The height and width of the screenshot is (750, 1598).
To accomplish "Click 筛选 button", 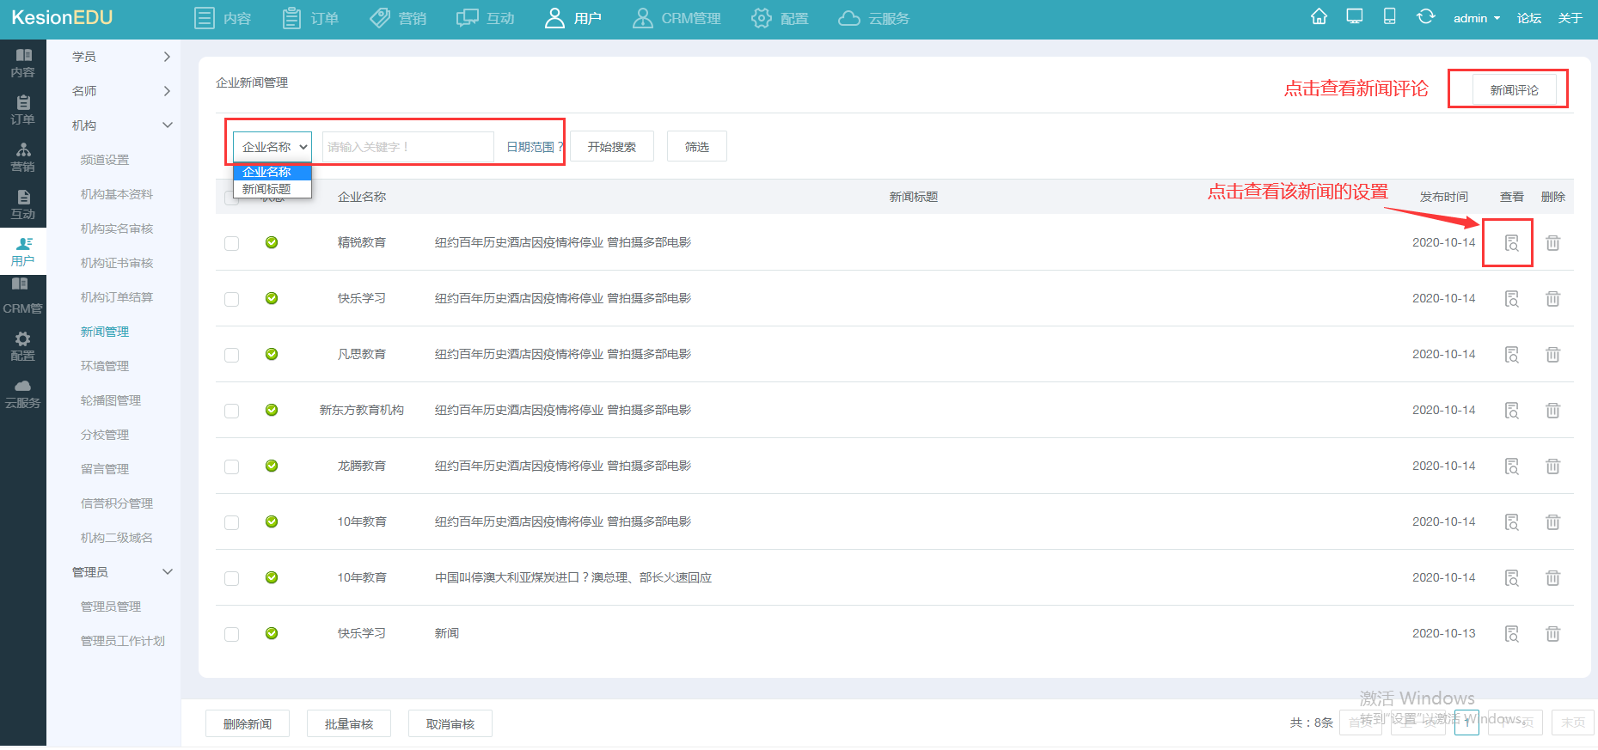I will [697, 147].
